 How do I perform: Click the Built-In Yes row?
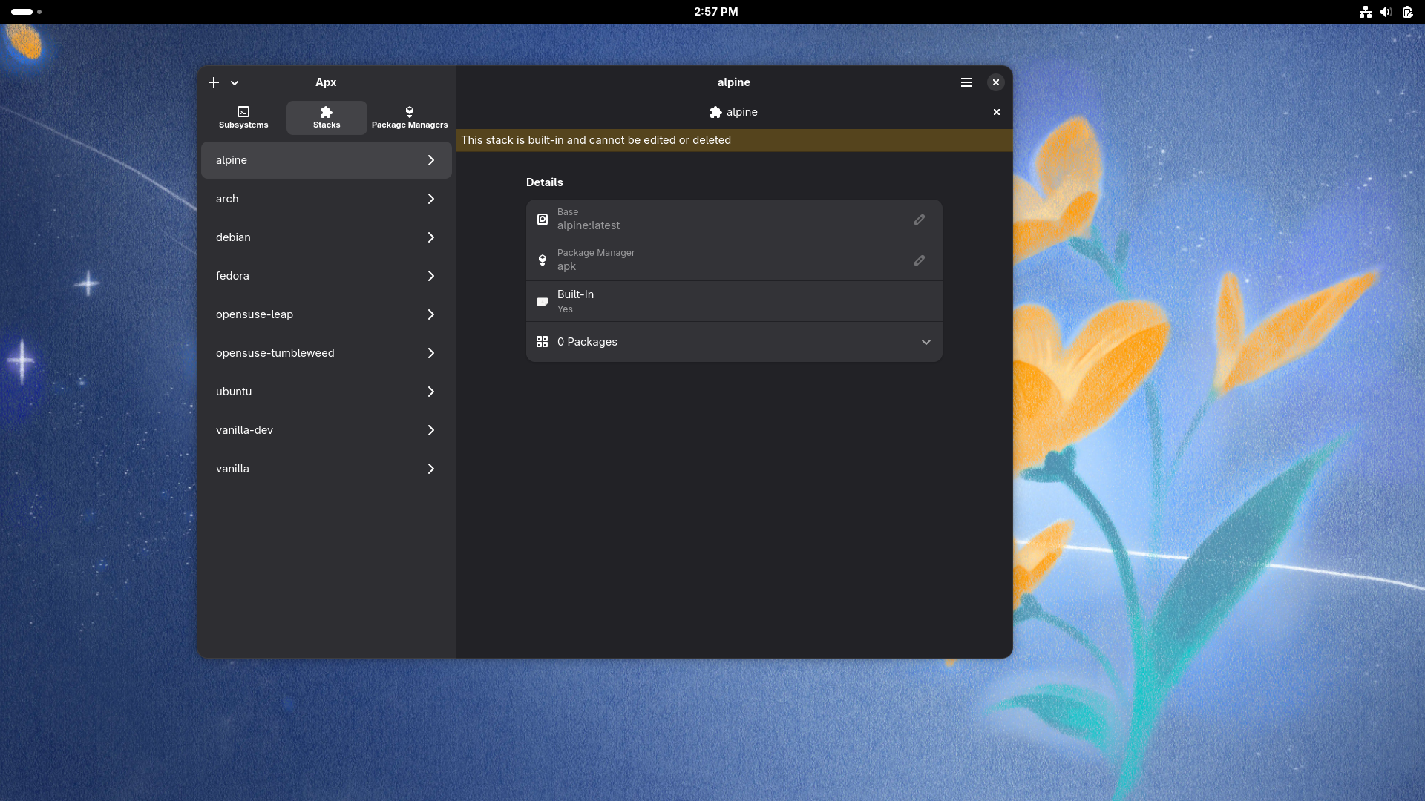[x=734, y=301]
